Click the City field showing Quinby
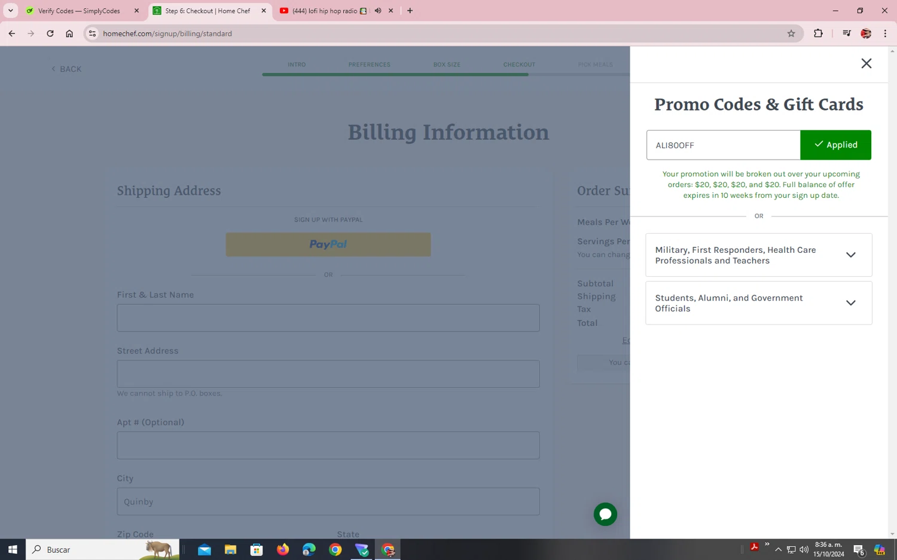Screen dimensions: 897x560 point(328,501)
